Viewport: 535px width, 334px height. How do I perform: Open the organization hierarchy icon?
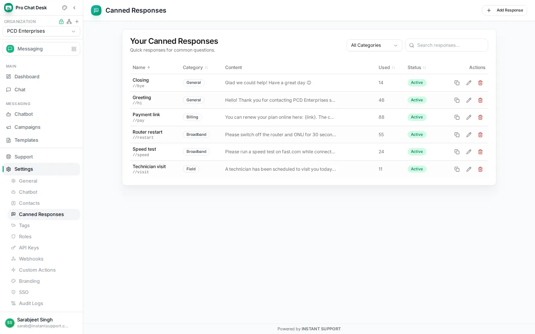coord(69,22)
